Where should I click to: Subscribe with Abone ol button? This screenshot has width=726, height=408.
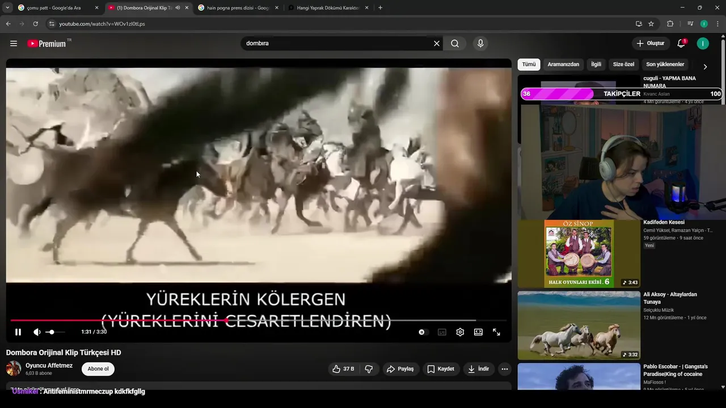(x=98, y=369)
